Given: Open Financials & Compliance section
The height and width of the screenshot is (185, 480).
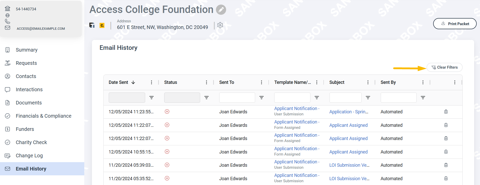Looking at the screenshot, I should tap(42, 116).
